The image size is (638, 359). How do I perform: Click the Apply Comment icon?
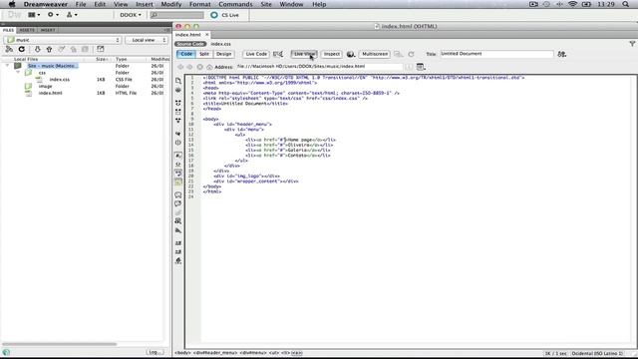(x=178, y=195)
